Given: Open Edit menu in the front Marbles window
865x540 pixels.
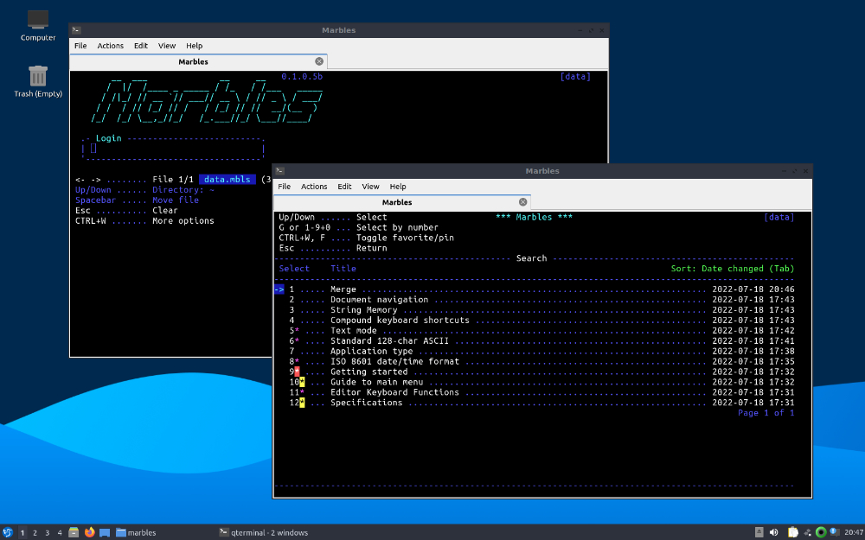Looking at the screenshot, I should click(344, 187).
